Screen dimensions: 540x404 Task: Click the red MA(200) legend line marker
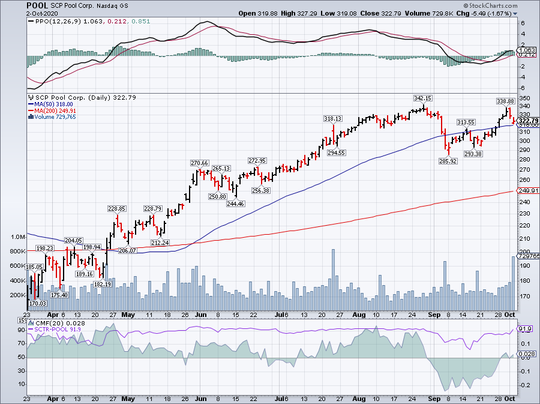pyautogui.click(x=31, y=111)
